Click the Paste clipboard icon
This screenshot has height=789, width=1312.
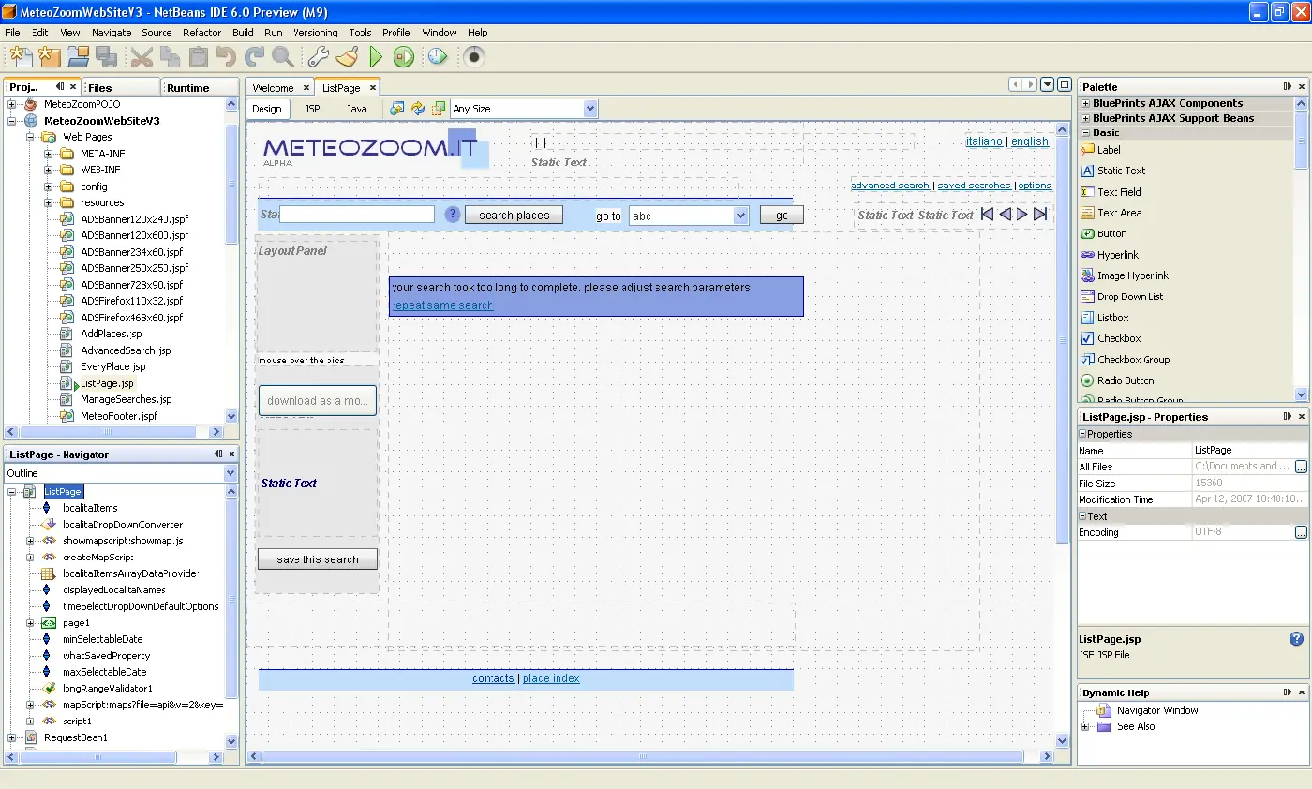[x=198, y=57]
